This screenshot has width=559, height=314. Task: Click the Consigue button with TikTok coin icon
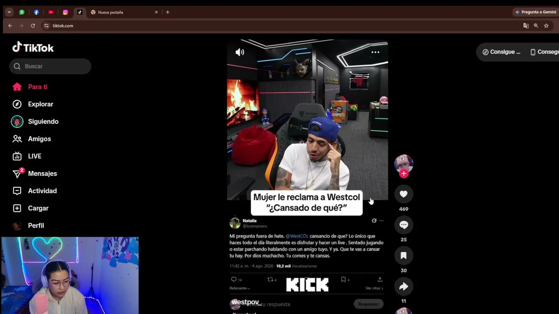point(501,52)
